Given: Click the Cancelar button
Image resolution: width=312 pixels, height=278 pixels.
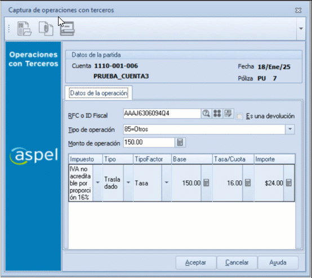Looking at the screenshot, I should [237, 262].
